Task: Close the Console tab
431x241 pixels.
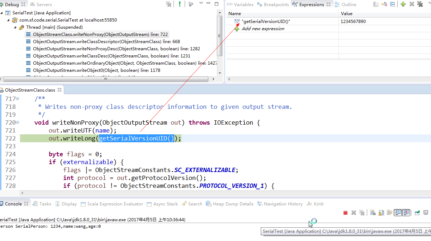Action: tap(26, 204)
